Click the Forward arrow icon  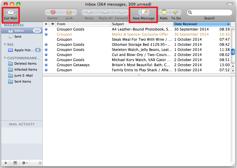tap(121, 12)
